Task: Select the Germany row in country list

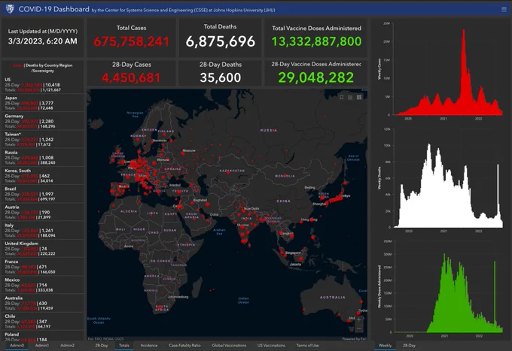Action: click(x=43, y=121)
